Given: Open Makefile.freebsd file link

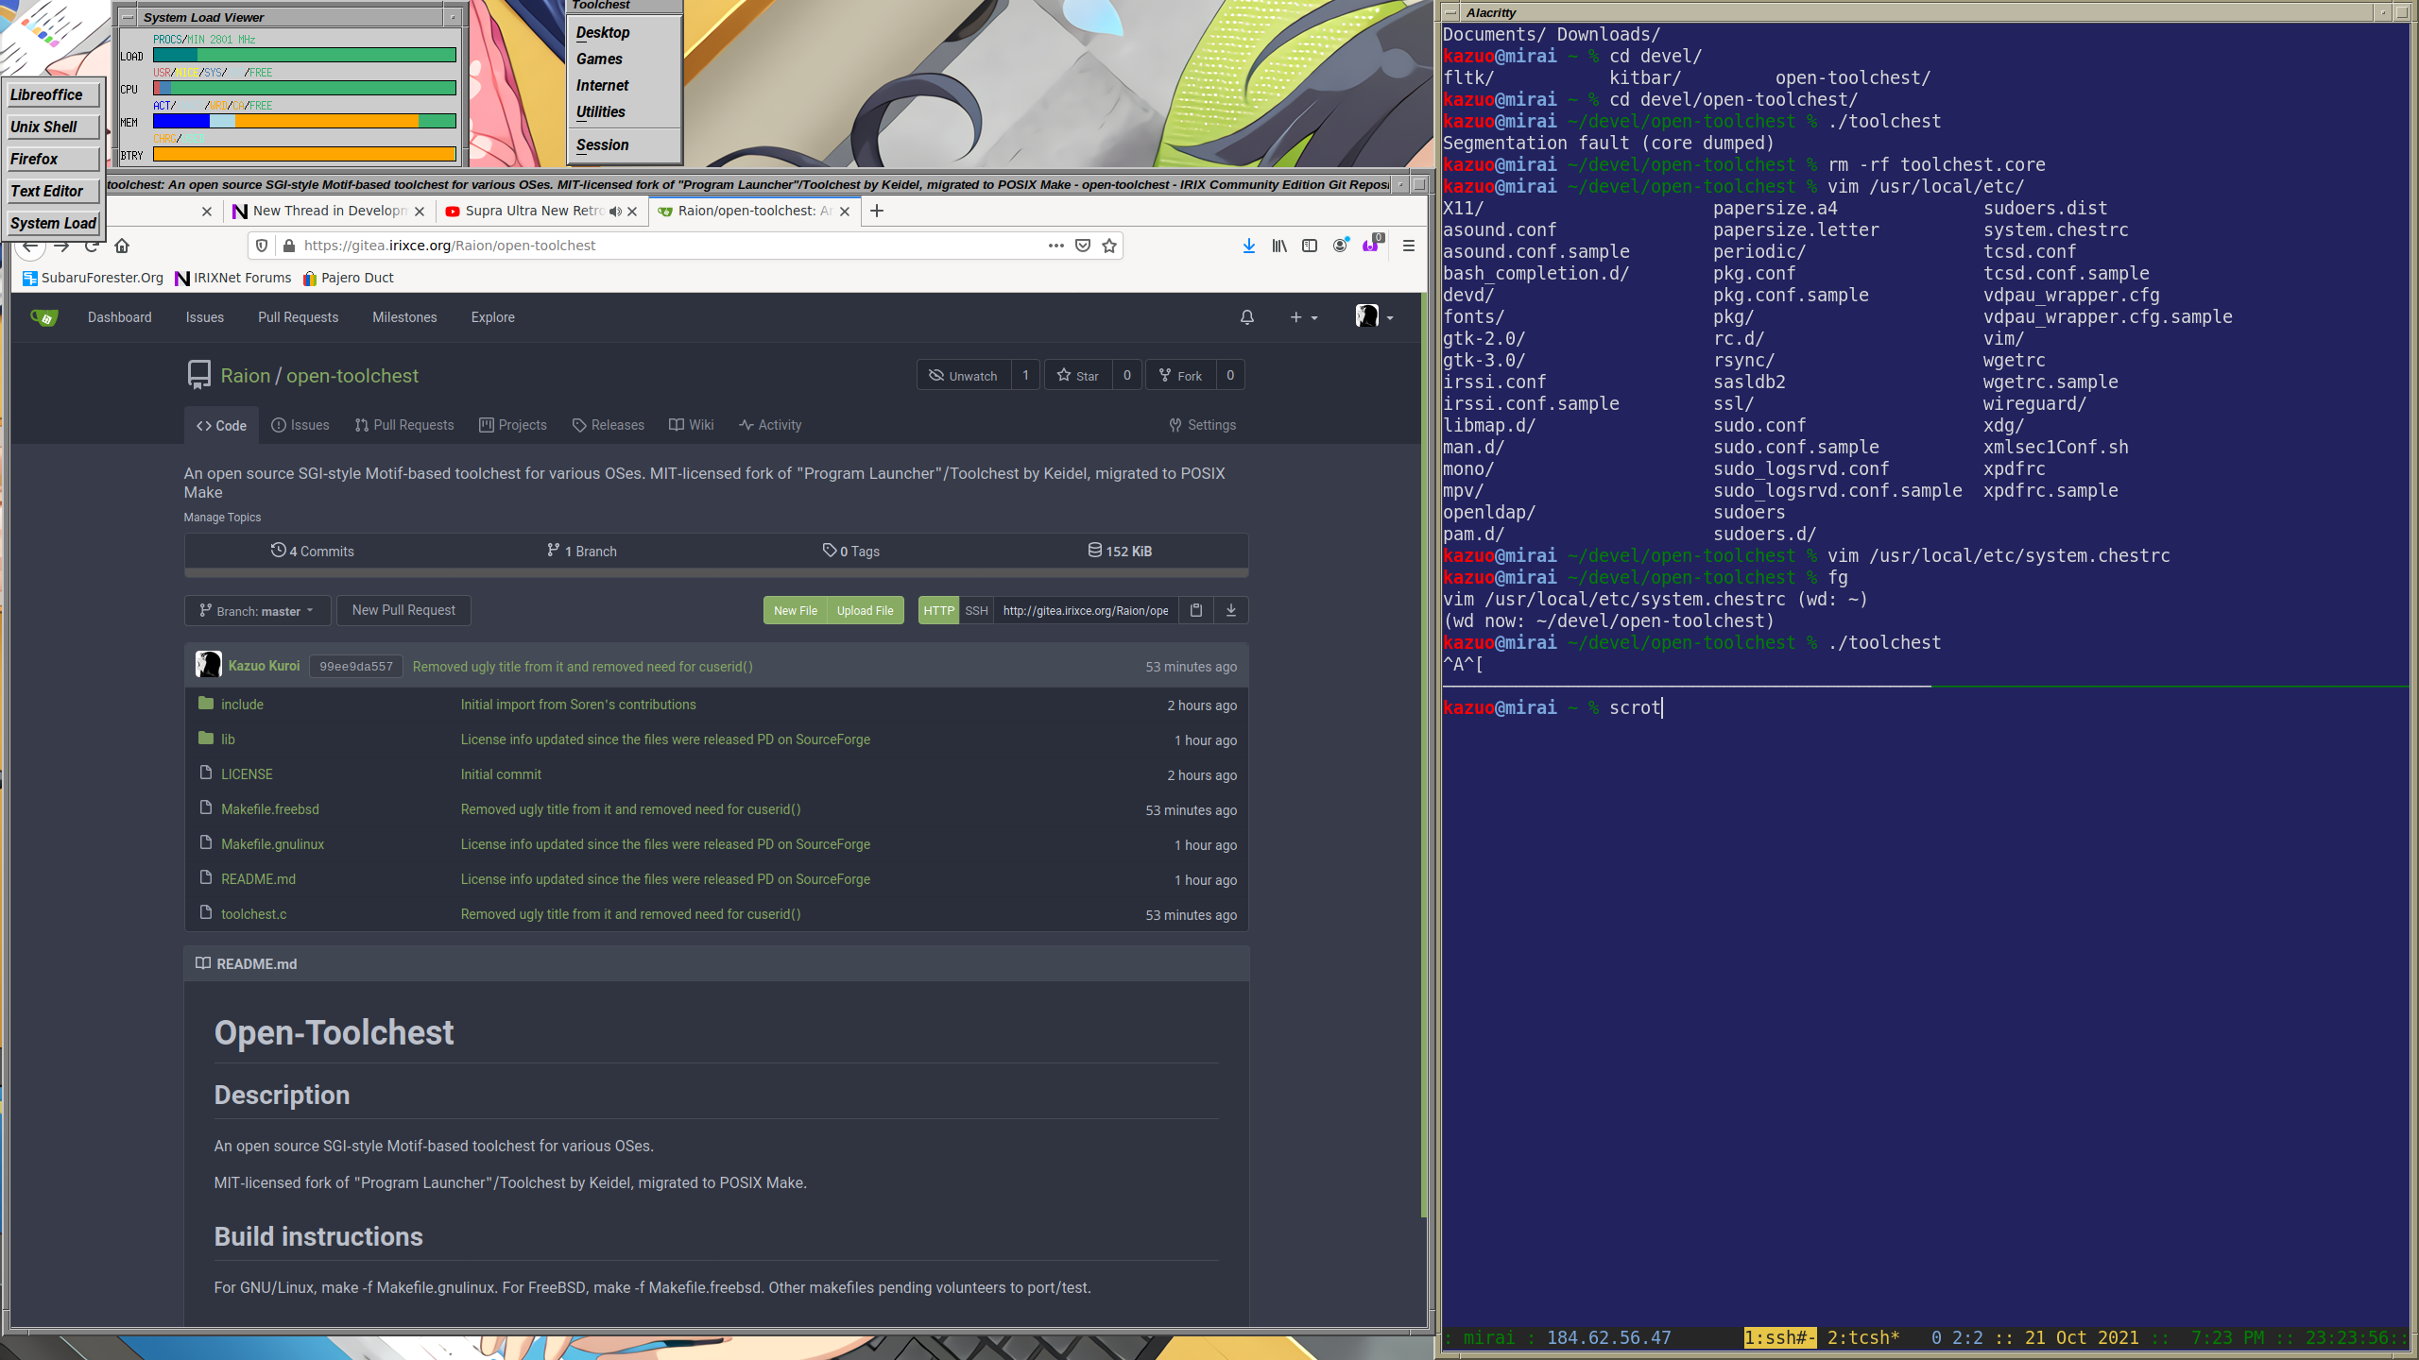Looking at the screenshot, I should click(270, 809).
